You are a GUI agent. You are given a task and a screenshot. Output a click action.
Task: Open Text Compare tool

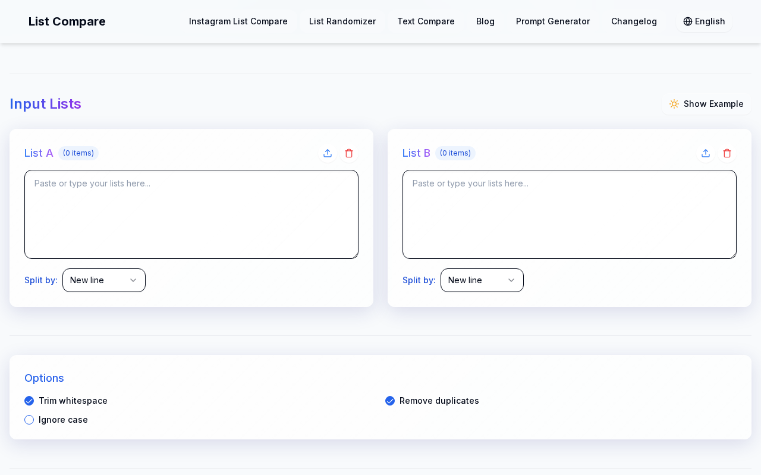pyautogui.click(x=426, y=21)
